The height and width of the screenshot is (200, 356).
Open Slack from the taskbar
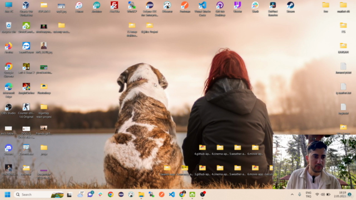[100, 194]
